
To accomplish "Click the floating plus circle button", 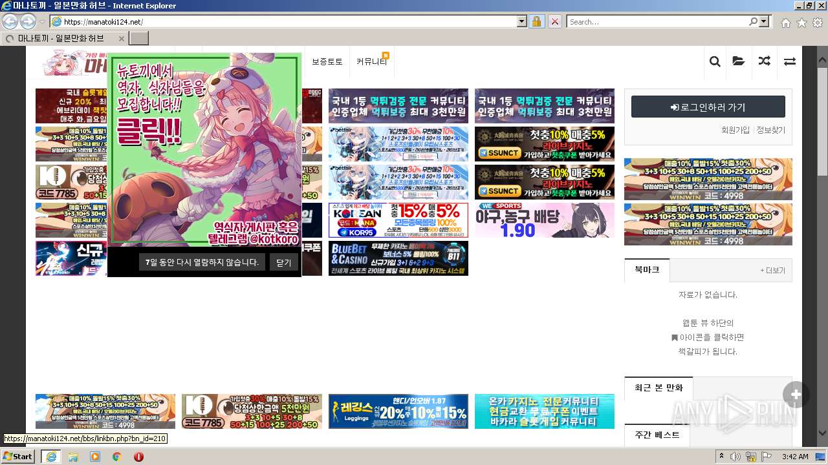I will click(796, 395).
